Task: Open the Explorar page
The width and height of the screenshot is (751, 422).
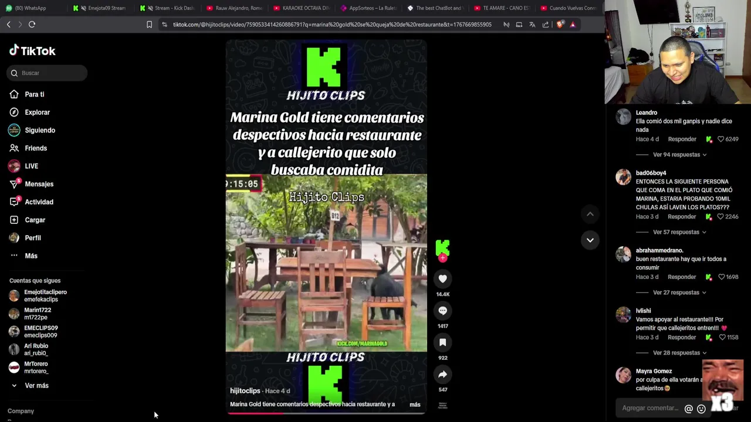Action: pos(29,112)
